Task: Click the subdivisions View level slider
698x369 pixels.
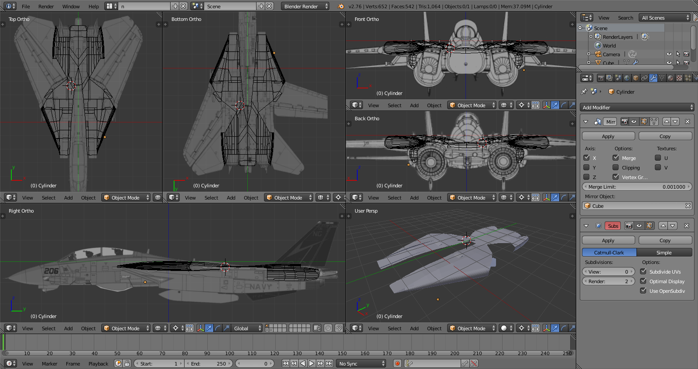Action: [x=608, y=271]
